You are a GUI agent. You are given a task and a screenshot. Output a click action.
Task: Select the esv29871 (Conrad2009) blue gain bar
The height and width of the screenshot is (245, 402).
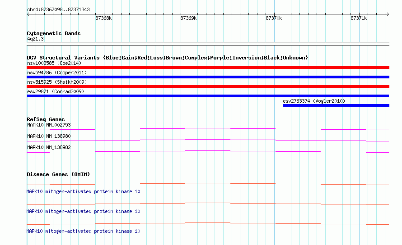click(208, 96)
